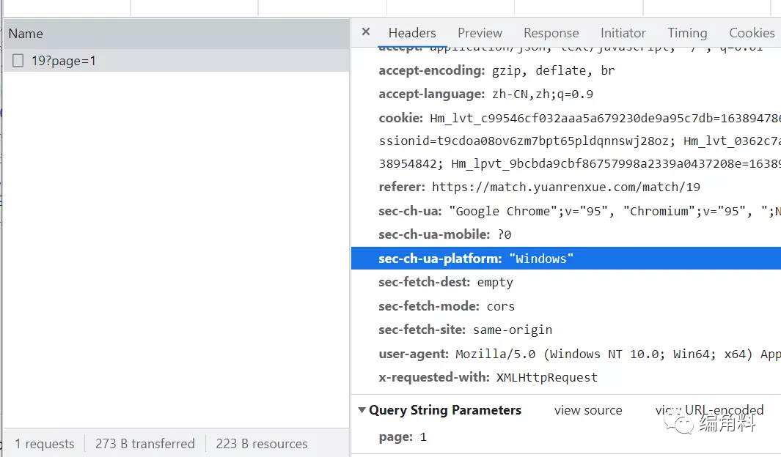This screenshot has height=457, width=781.
Task: Click the Name column header
Action: point(26,34)
